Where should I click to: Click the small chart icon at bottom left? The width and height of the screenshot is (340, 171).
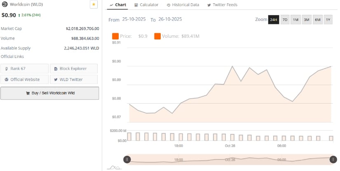pyautogui.click(x=114, y=167)
